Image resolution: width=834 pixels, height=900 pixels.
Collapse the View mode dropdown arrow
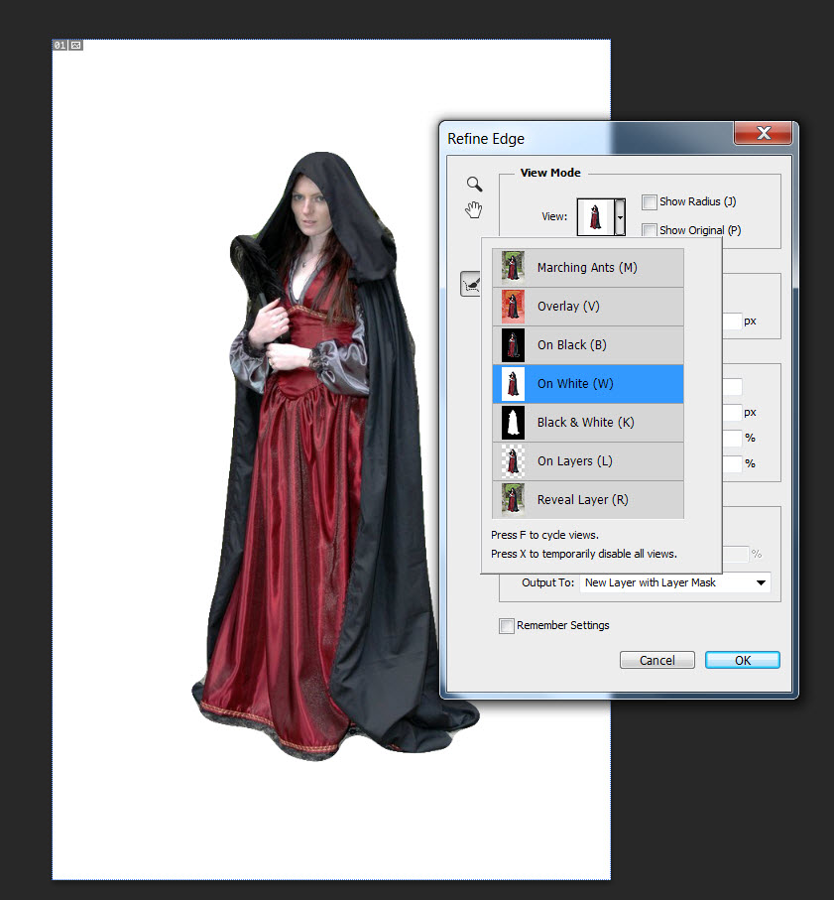point(620,216)
